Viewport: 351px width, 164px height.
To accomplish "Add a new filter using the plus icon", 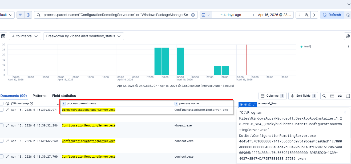I will (x=28, y=15).
